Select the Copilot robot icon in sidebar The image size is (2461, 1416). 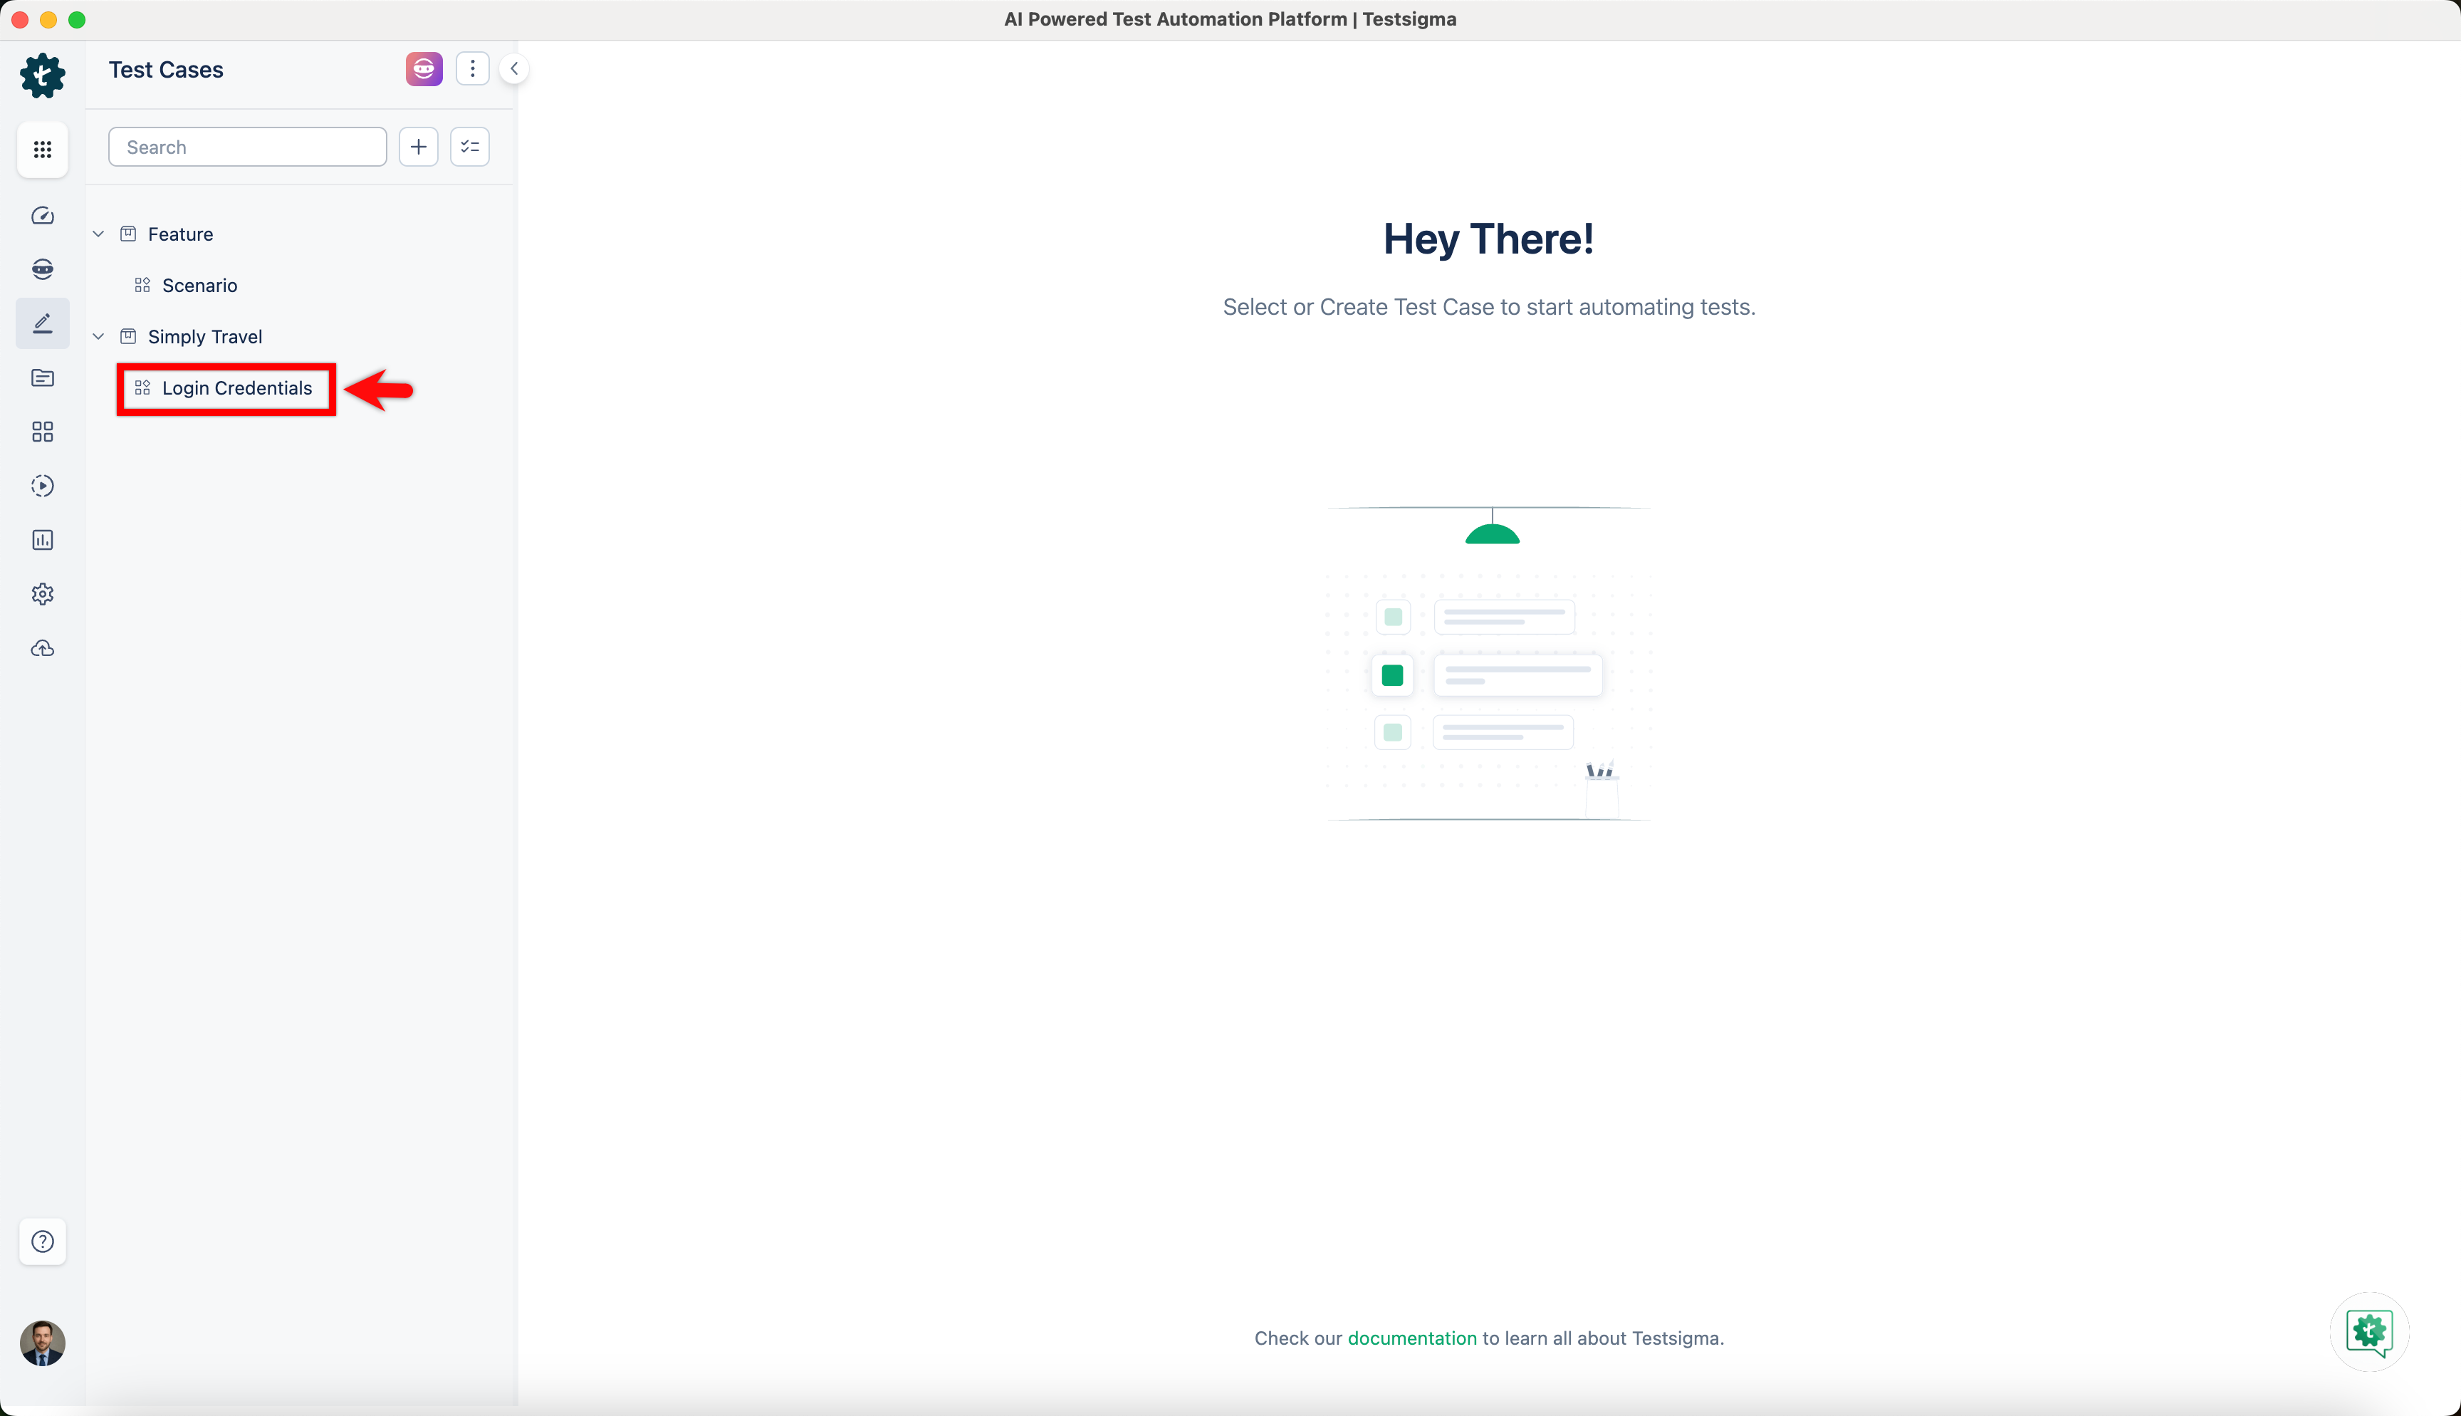(x=43, y=269)
